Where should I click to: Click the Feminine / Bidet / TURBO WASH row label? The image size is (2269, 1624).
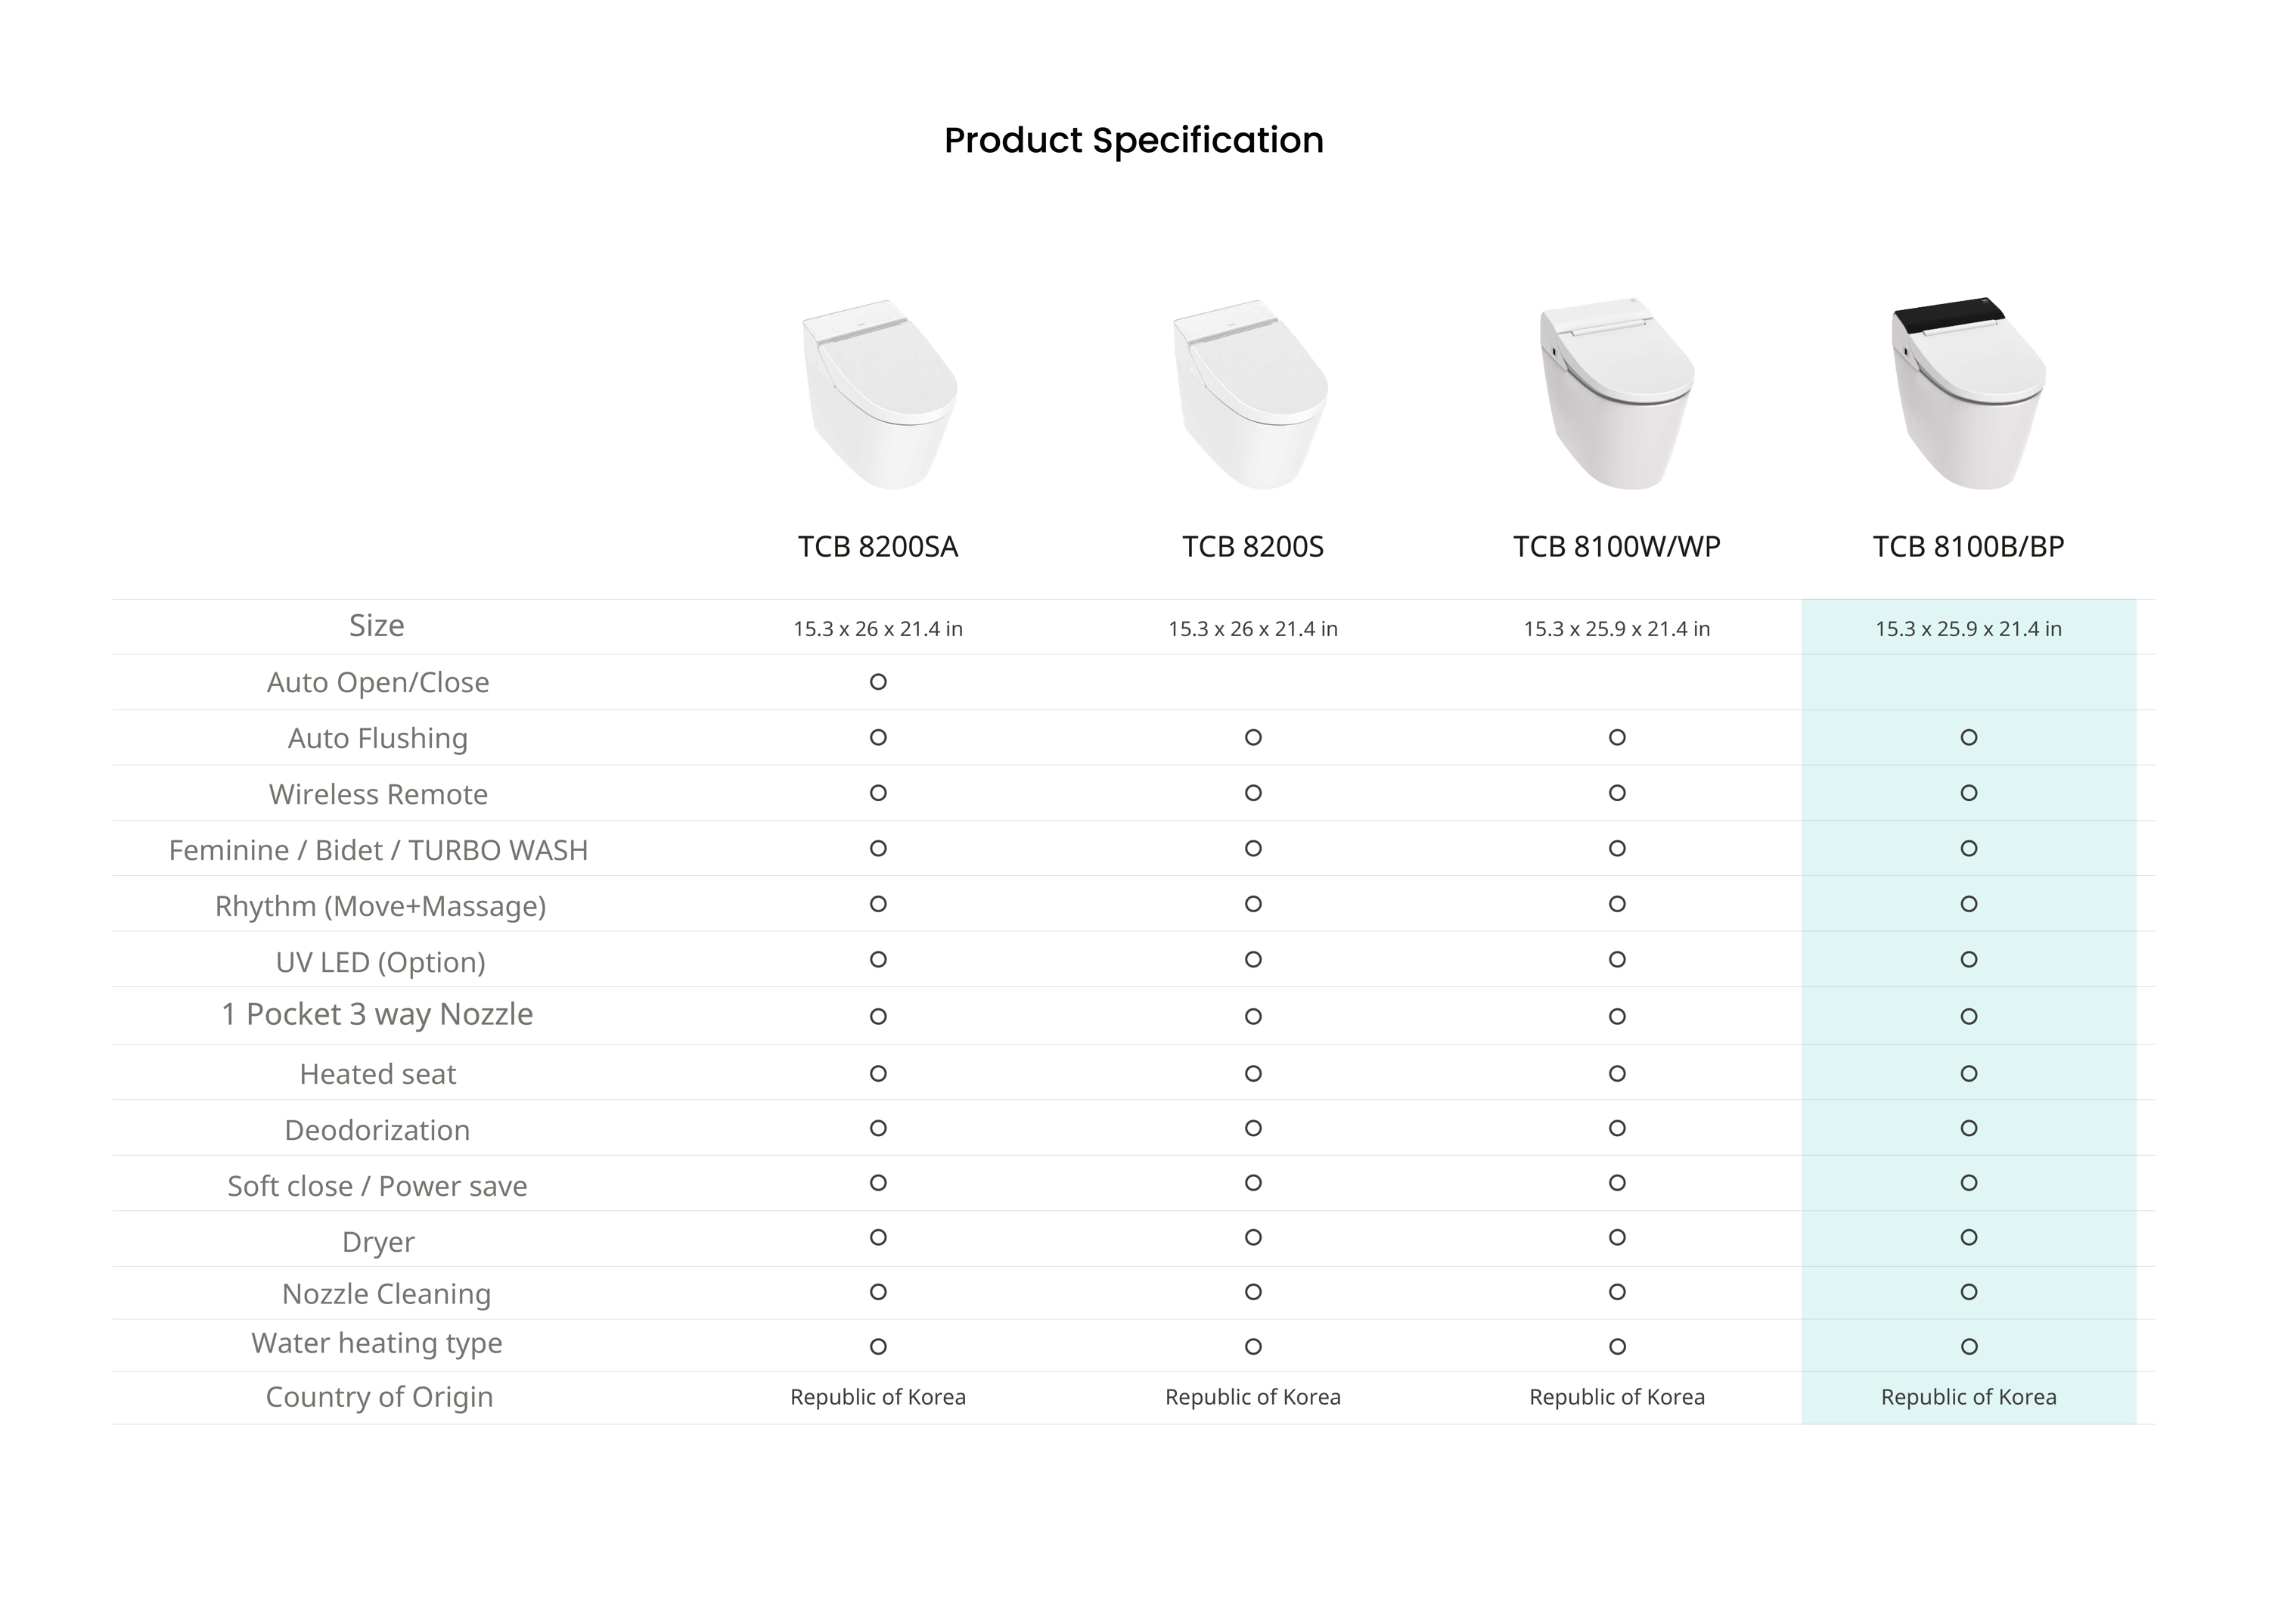[x=378, y=850]
